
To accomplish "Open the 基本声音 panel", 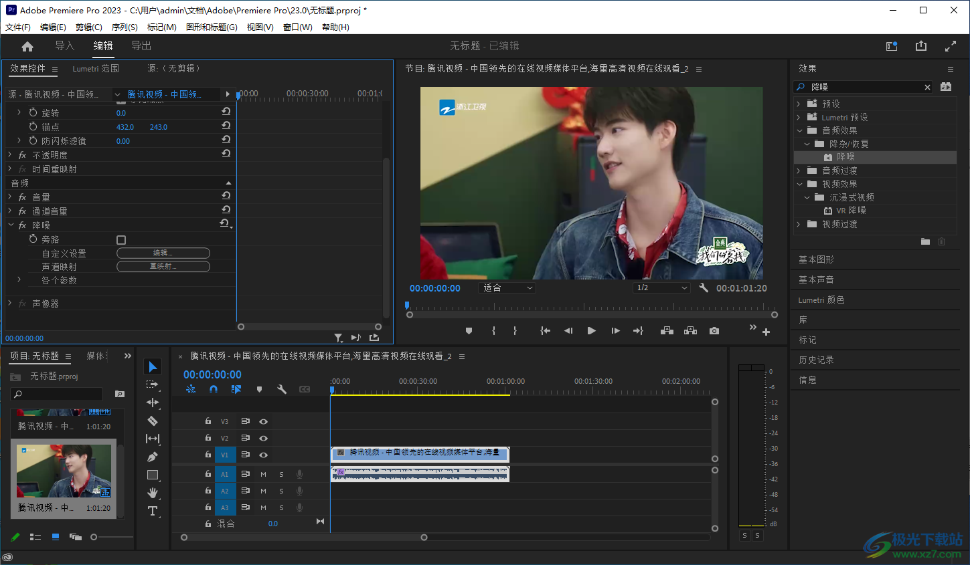I will (x=816, y=279).
